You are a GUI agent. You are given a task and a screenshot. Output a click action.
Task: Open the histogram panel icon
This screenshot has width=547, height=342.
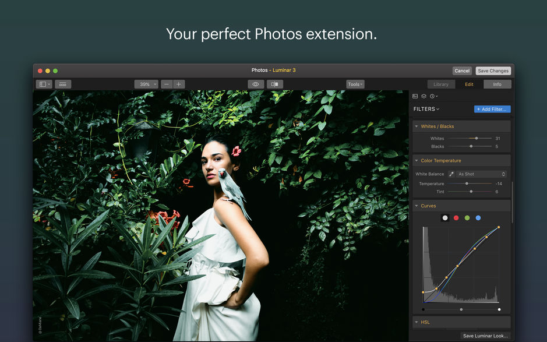click(x=415, y=96)
